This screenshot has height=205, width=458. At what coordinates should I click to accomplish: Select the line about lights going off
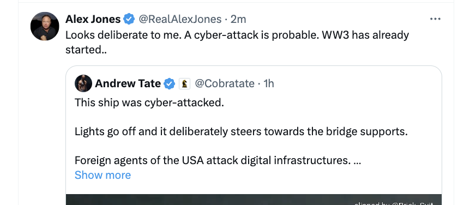click(241, 132)
